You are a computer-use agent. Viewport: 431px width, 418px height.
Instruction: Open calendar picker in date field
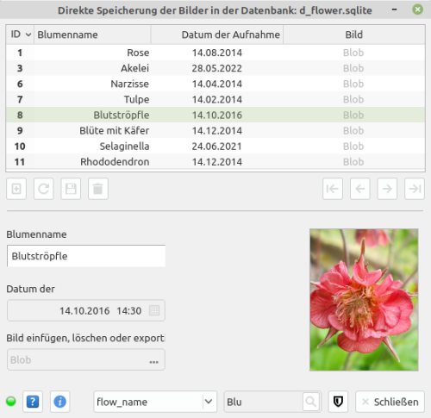154,310
